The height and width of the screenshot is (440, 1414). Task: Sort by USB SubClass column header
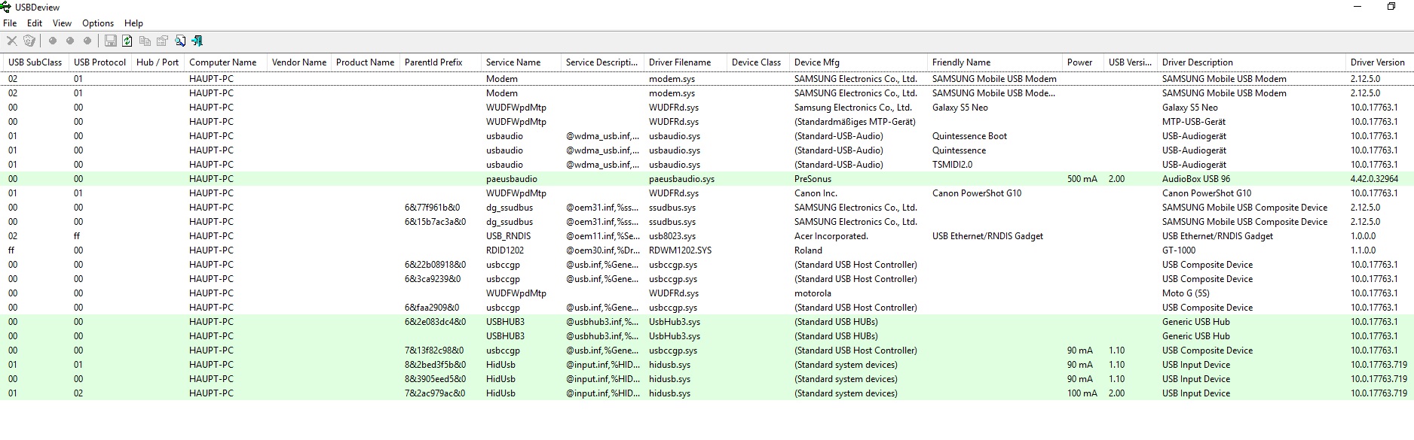click(x=35, y=62)
